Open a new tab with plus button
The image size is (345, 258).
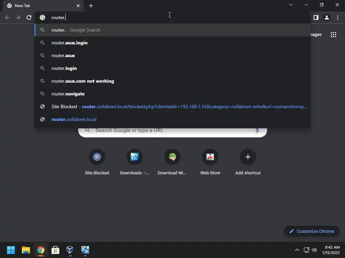pos(91,6)
